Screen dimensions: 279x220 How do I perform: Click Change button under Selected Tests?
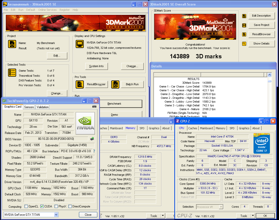pos(57,94)
